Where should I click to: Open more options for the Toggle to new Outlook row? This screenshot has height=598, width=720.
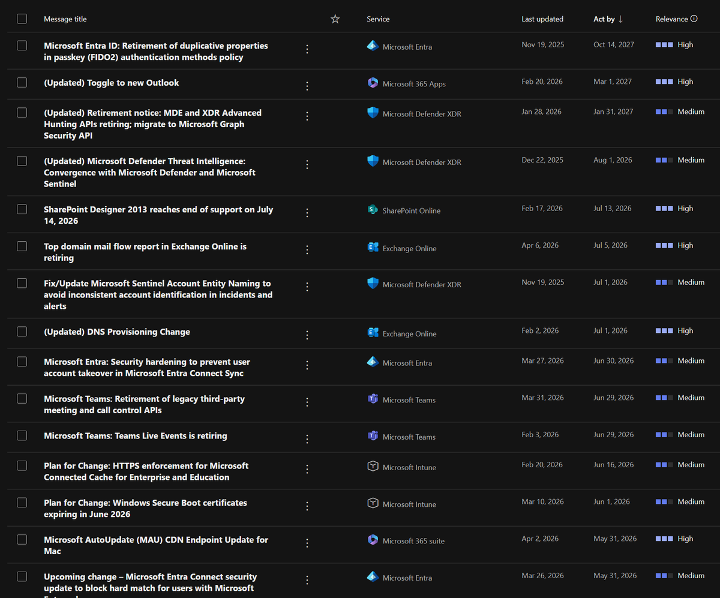(x=307, y=86)
